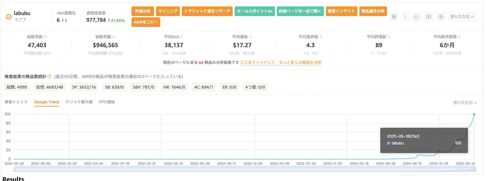Click help icon beside 検索結果の商品数統計
This screenshot has height=181, width=486.
point(49,76)
